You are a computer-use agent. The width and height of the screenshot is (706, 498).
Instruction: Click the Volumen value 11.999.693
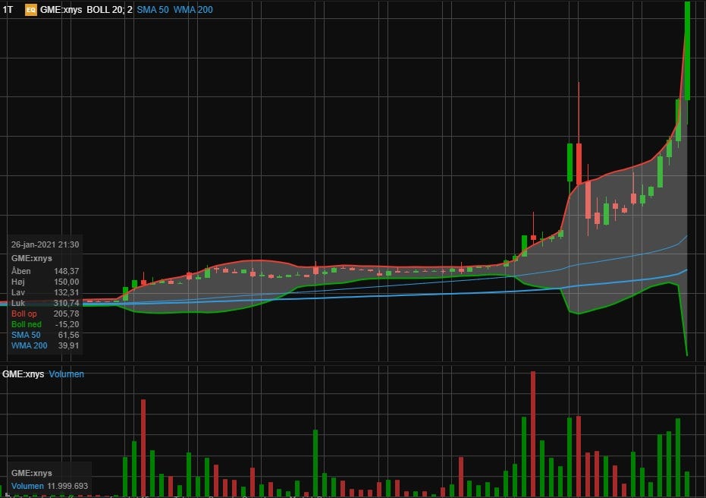pos(67,487)
